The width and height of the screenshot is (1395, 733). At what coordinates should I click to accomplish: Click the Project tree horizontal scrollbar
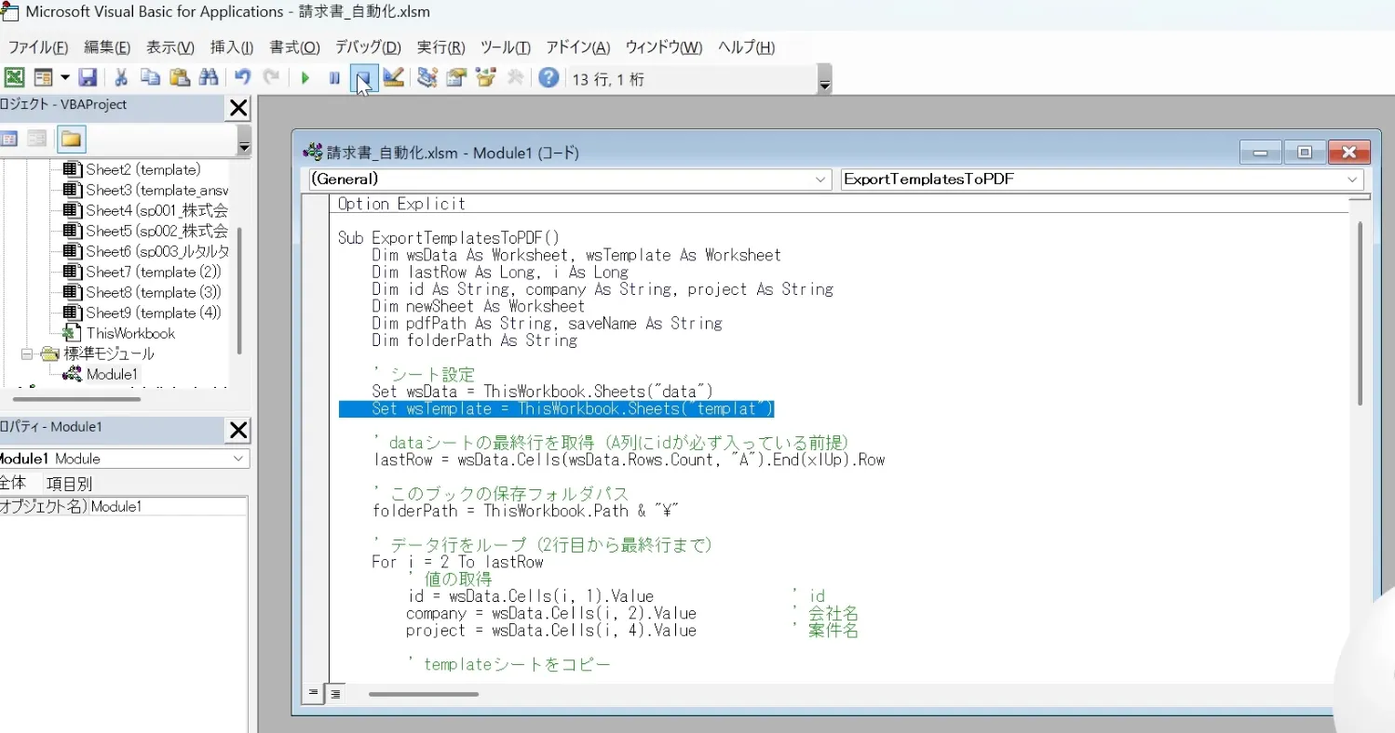click(77, 399)
